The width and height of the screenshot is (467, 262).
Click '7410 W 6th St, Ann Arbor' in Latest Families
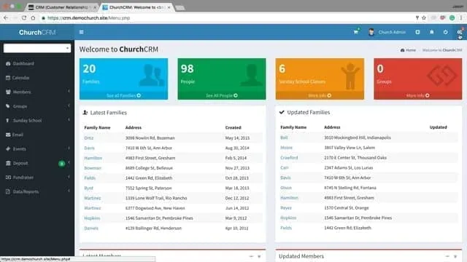[x=149, y=148]
